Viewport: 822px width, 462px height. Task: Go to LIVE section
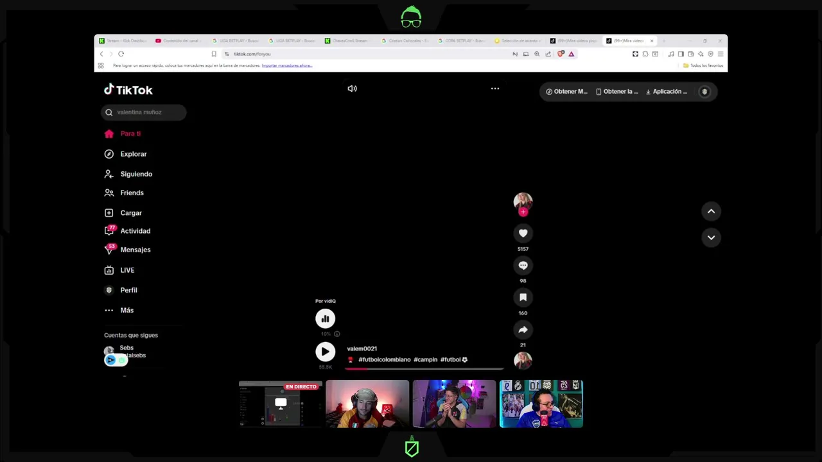click(119, 270)
